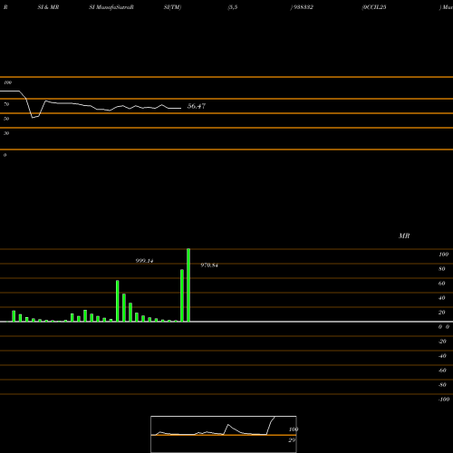This screenshot has width=453, height=453.
Task: Click the ') 938332' code text
Action: point(302,7)
